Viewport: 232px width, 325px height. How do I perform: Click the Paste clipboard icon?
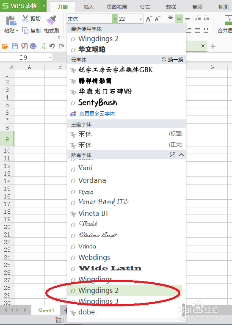pyautogui.click(x=11, y=20)
